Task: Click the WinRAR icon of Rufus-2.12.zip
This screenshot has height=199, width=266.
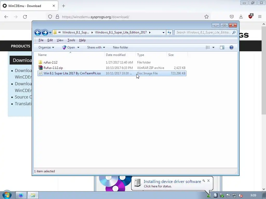Action: click(x=40, y=68)
